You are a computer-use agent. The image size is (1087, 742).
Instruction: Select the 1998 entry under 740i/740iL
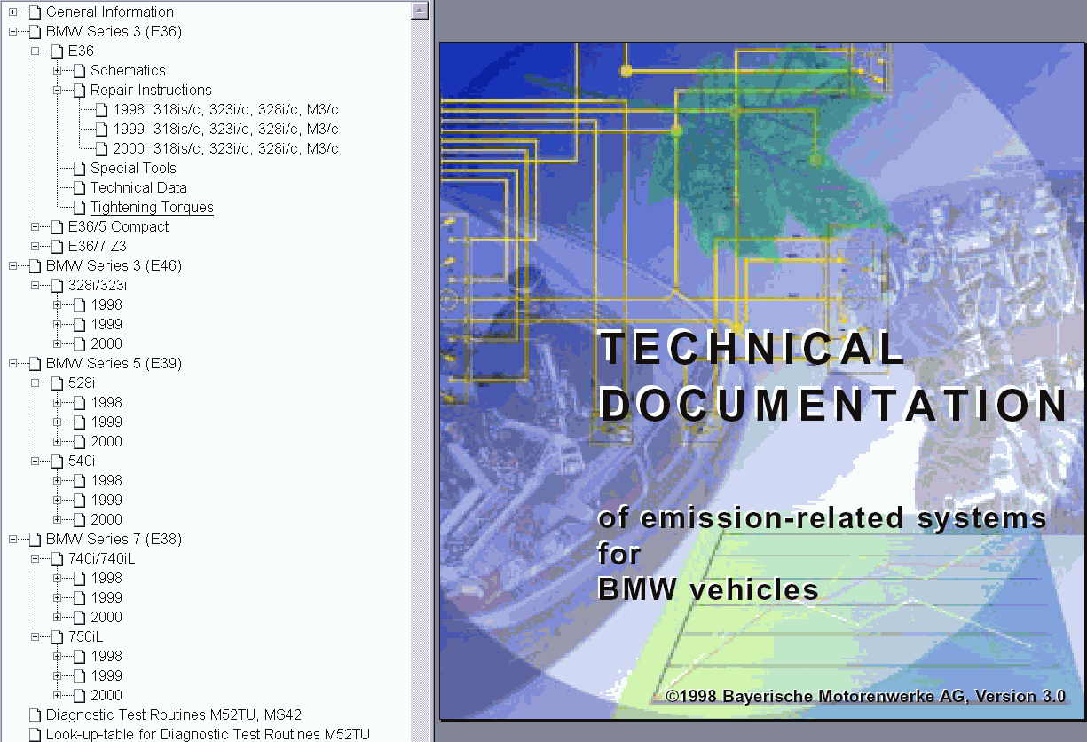click(x=106, y=579)
